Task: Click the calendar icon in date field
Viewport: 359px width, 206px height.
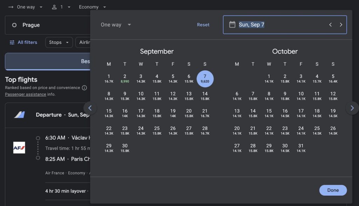Action: (x=232, y=25)
